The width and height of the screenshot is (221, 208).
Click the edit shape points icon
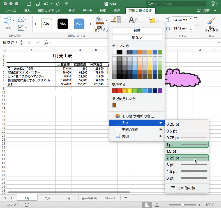click(20, 20)
